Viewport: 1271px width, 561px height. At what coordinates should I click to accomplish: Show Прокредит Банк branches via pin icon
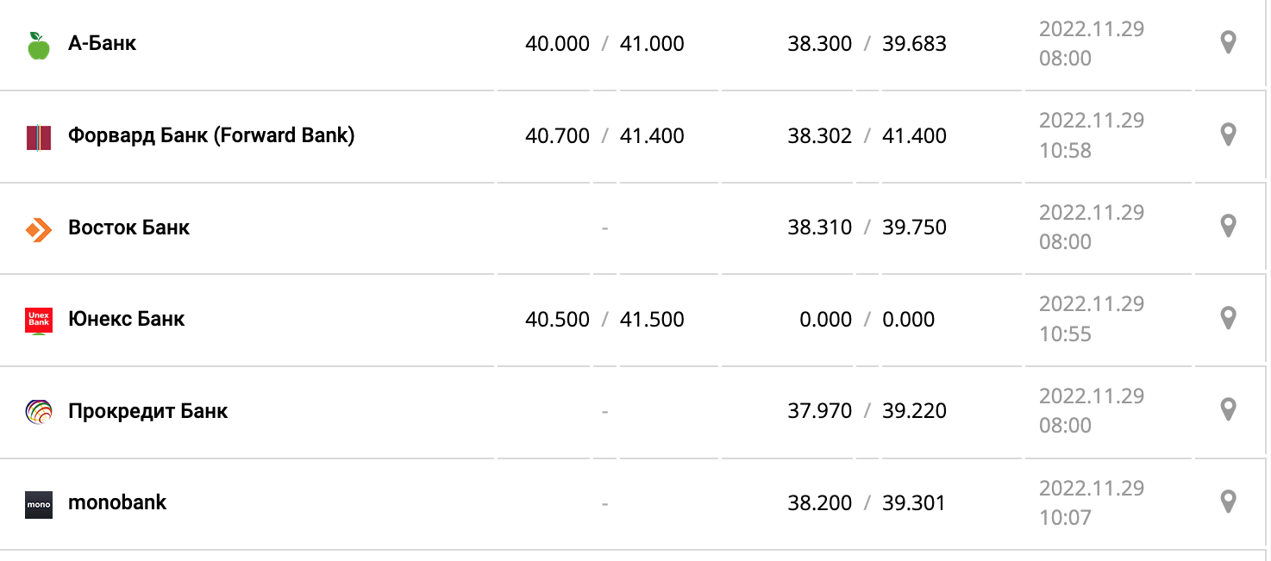click(1229, 409)
